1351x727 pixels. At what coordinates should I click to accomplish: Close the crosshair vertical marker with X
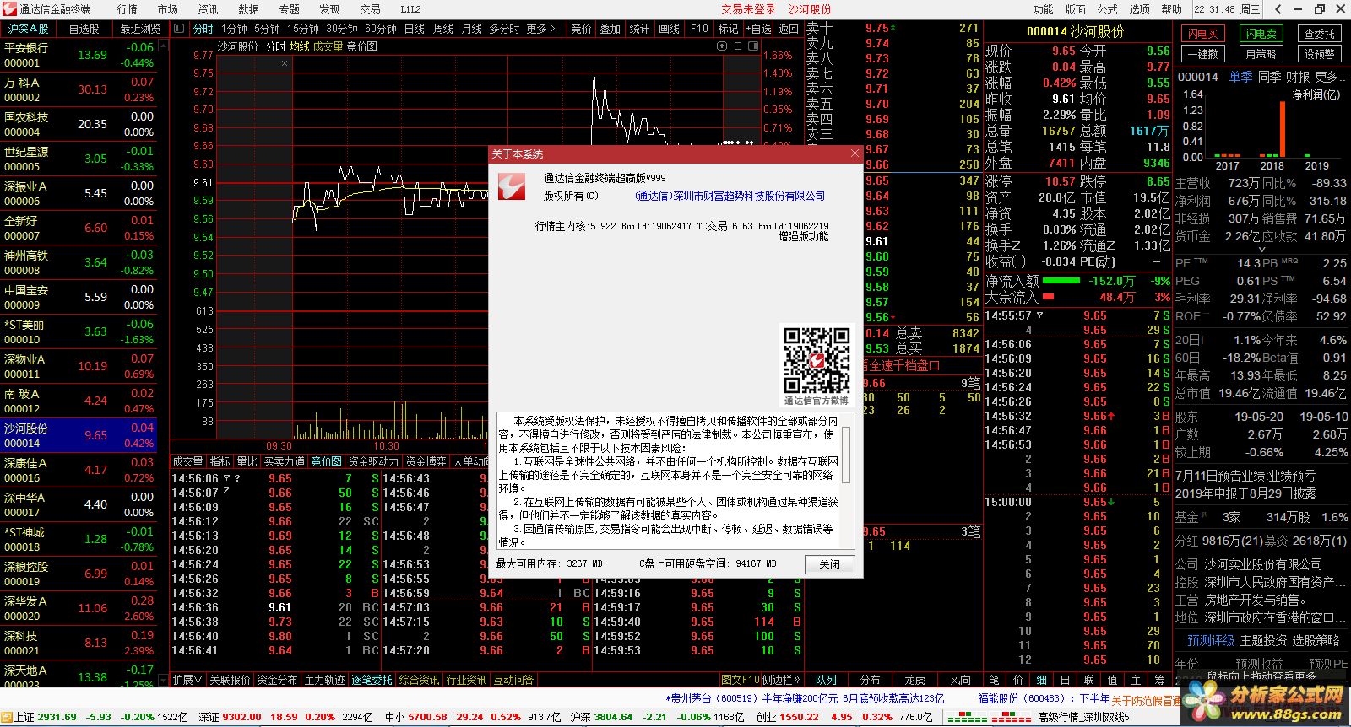coord(285,62)
